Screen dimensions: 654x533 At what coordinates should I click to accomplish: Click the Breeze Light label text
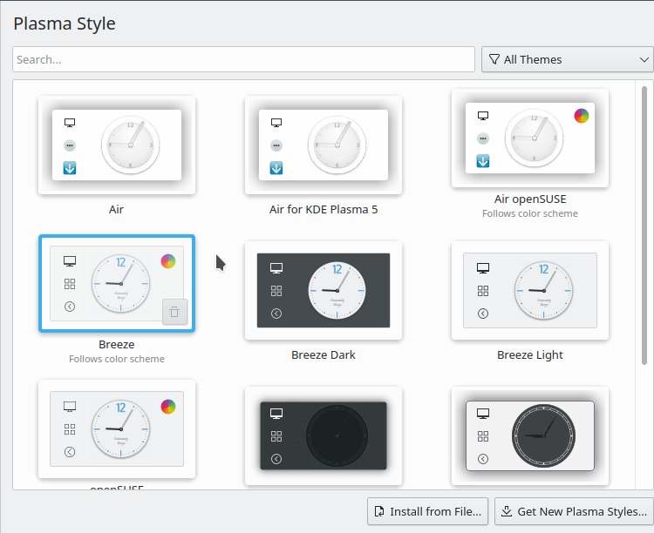coord(529,355)
